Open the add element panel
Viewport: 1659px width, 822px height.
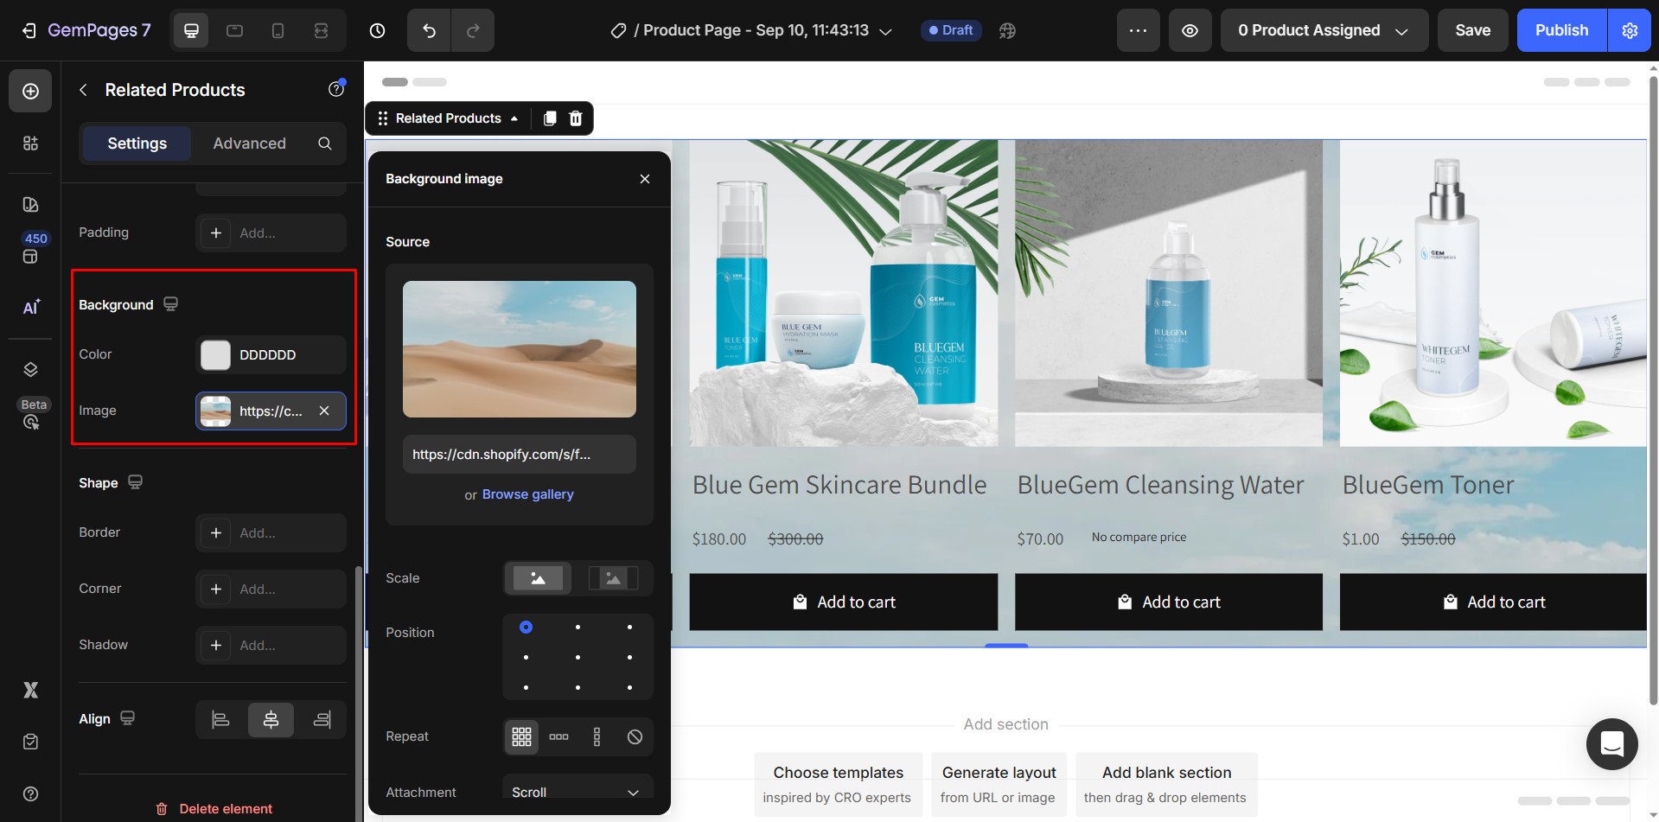click(30, 91)
